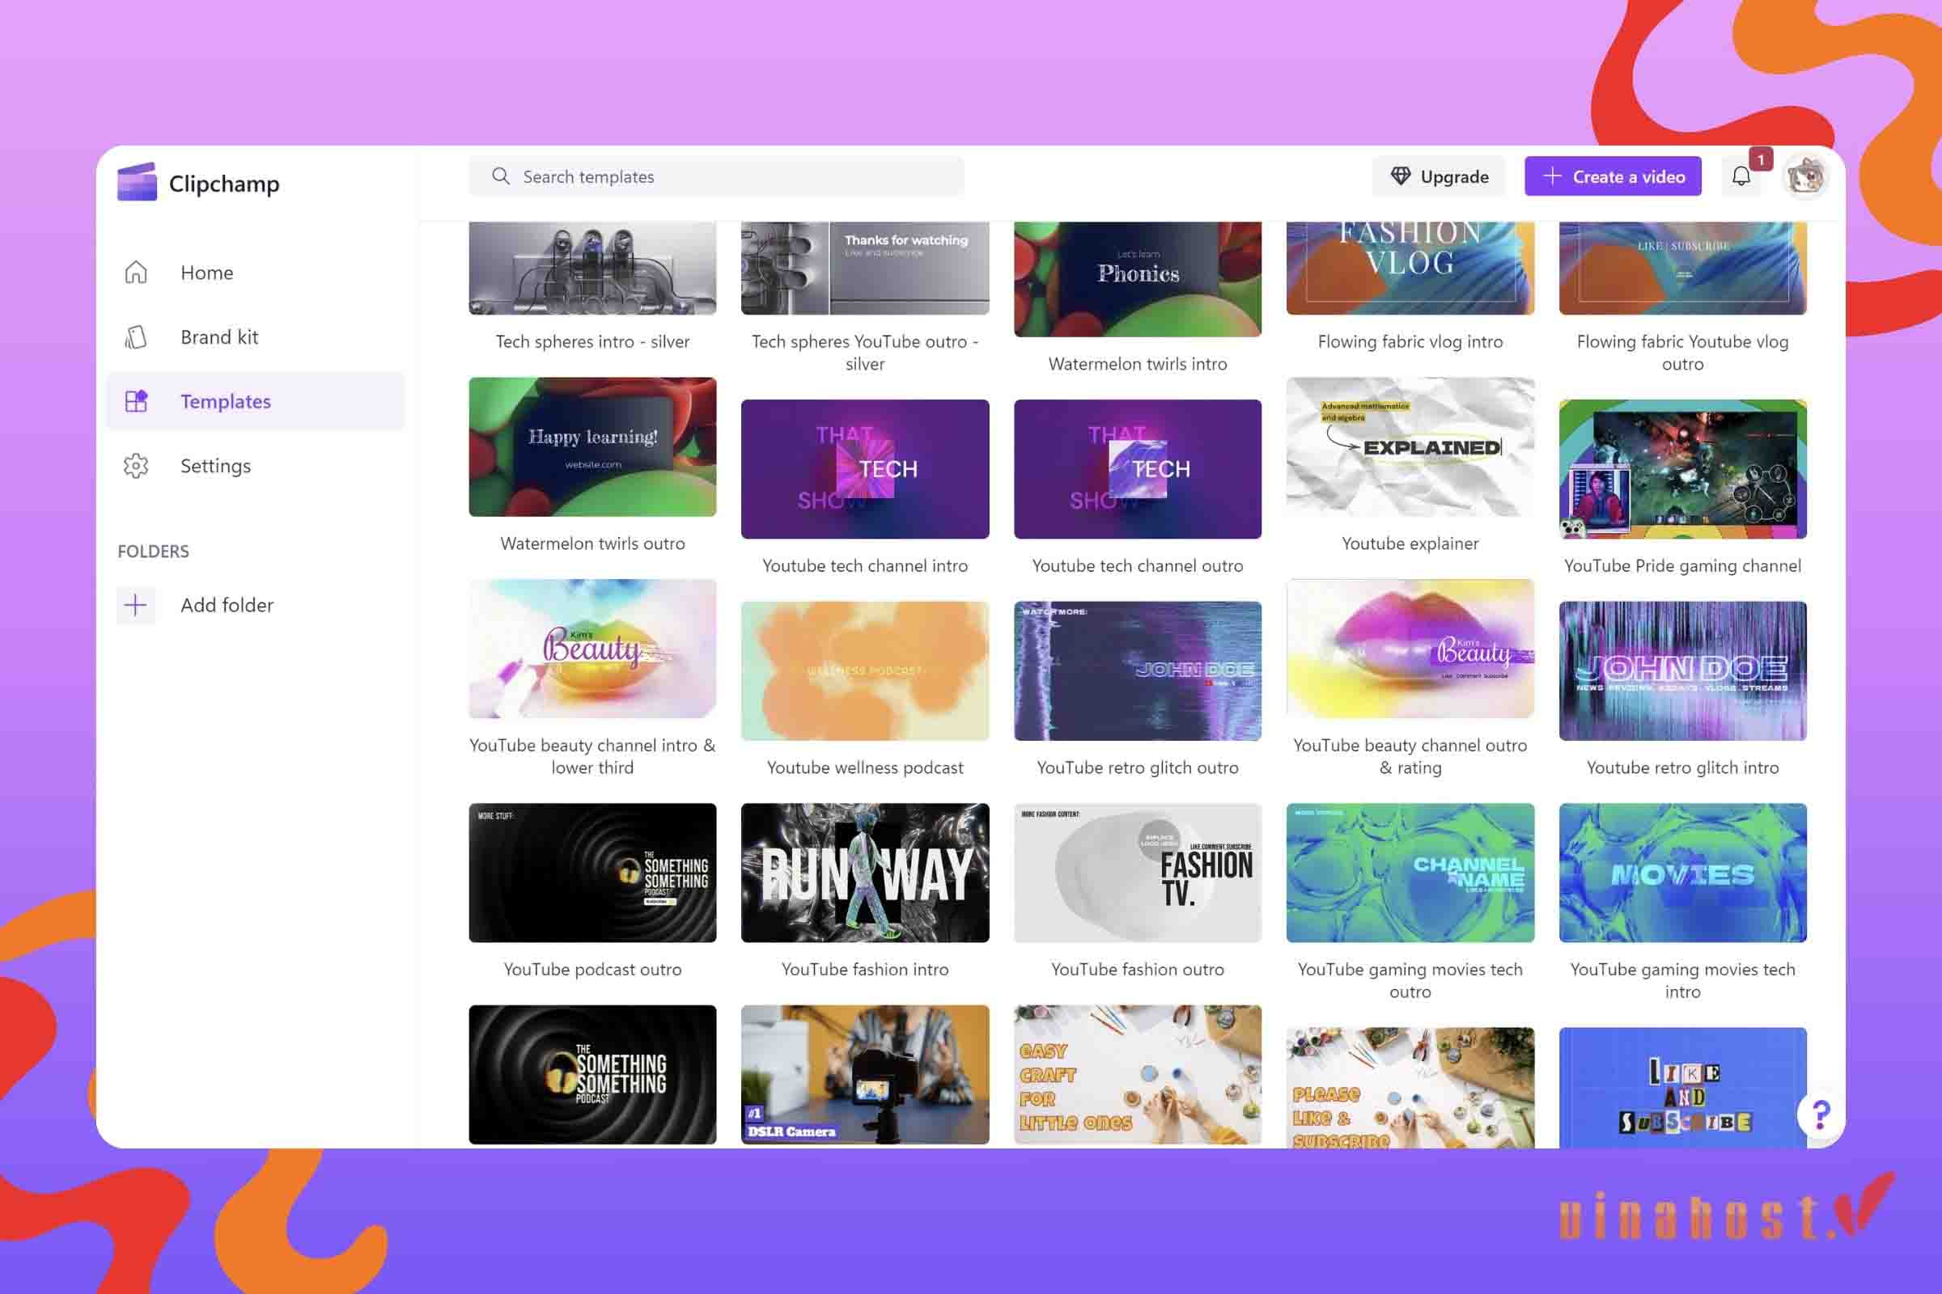Image resolution: width=1942 pixels, height=1294 pixels.
Task: Click the 'YouTube fashion outro' caption
Action: [1138, 970]
